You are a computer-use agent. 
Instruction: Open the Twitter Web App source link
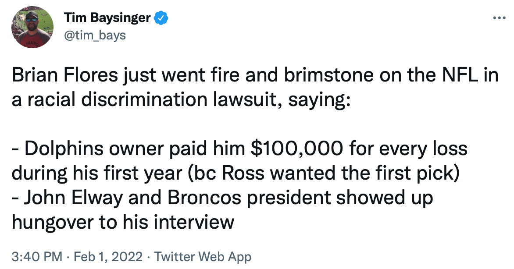[x=203, y=256]
